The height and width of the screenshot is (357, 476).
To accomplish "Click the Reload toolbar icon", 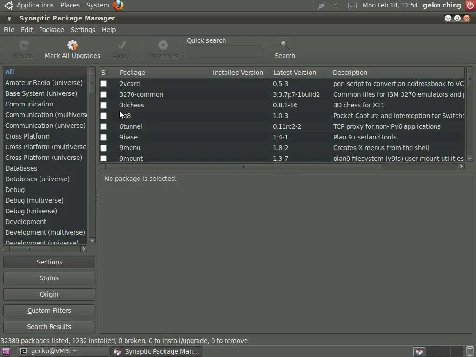I will pos(24,46).
